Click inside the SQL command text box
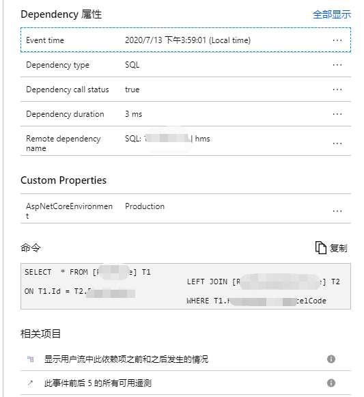Screen dimensions: 364x397 point(186,286)
